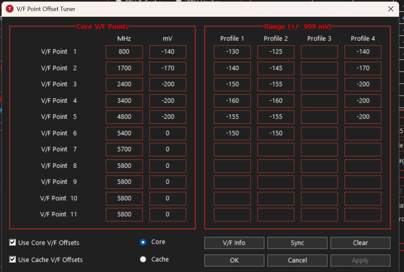
Task: Click the empty Profile 3 field in row 1
Action: (319, 52)
